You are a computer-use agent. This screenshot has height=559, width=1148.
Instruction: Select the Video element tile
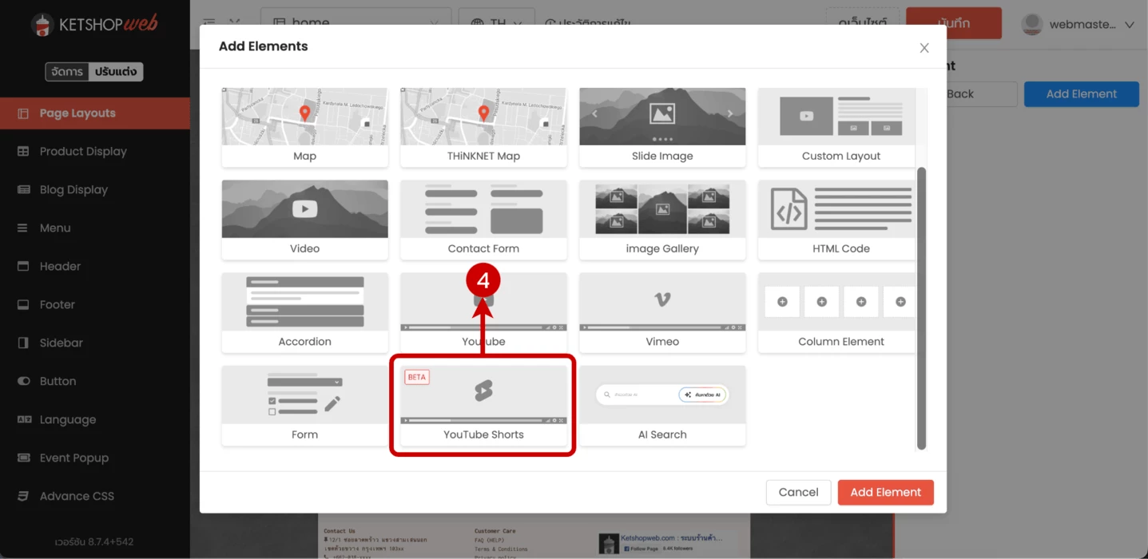pos(304,220)
